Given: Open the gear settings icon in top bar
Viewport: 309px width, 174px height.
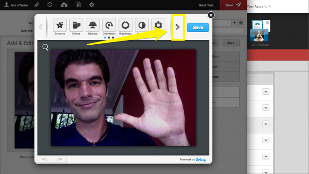Looking at the screenshot, I should click(x=92, y=5).
